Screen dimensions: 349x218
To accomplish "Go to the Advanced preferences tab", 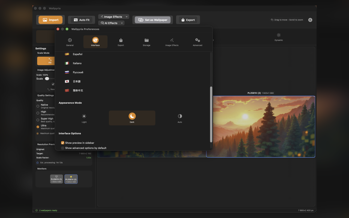I will (x=197, y=42).
